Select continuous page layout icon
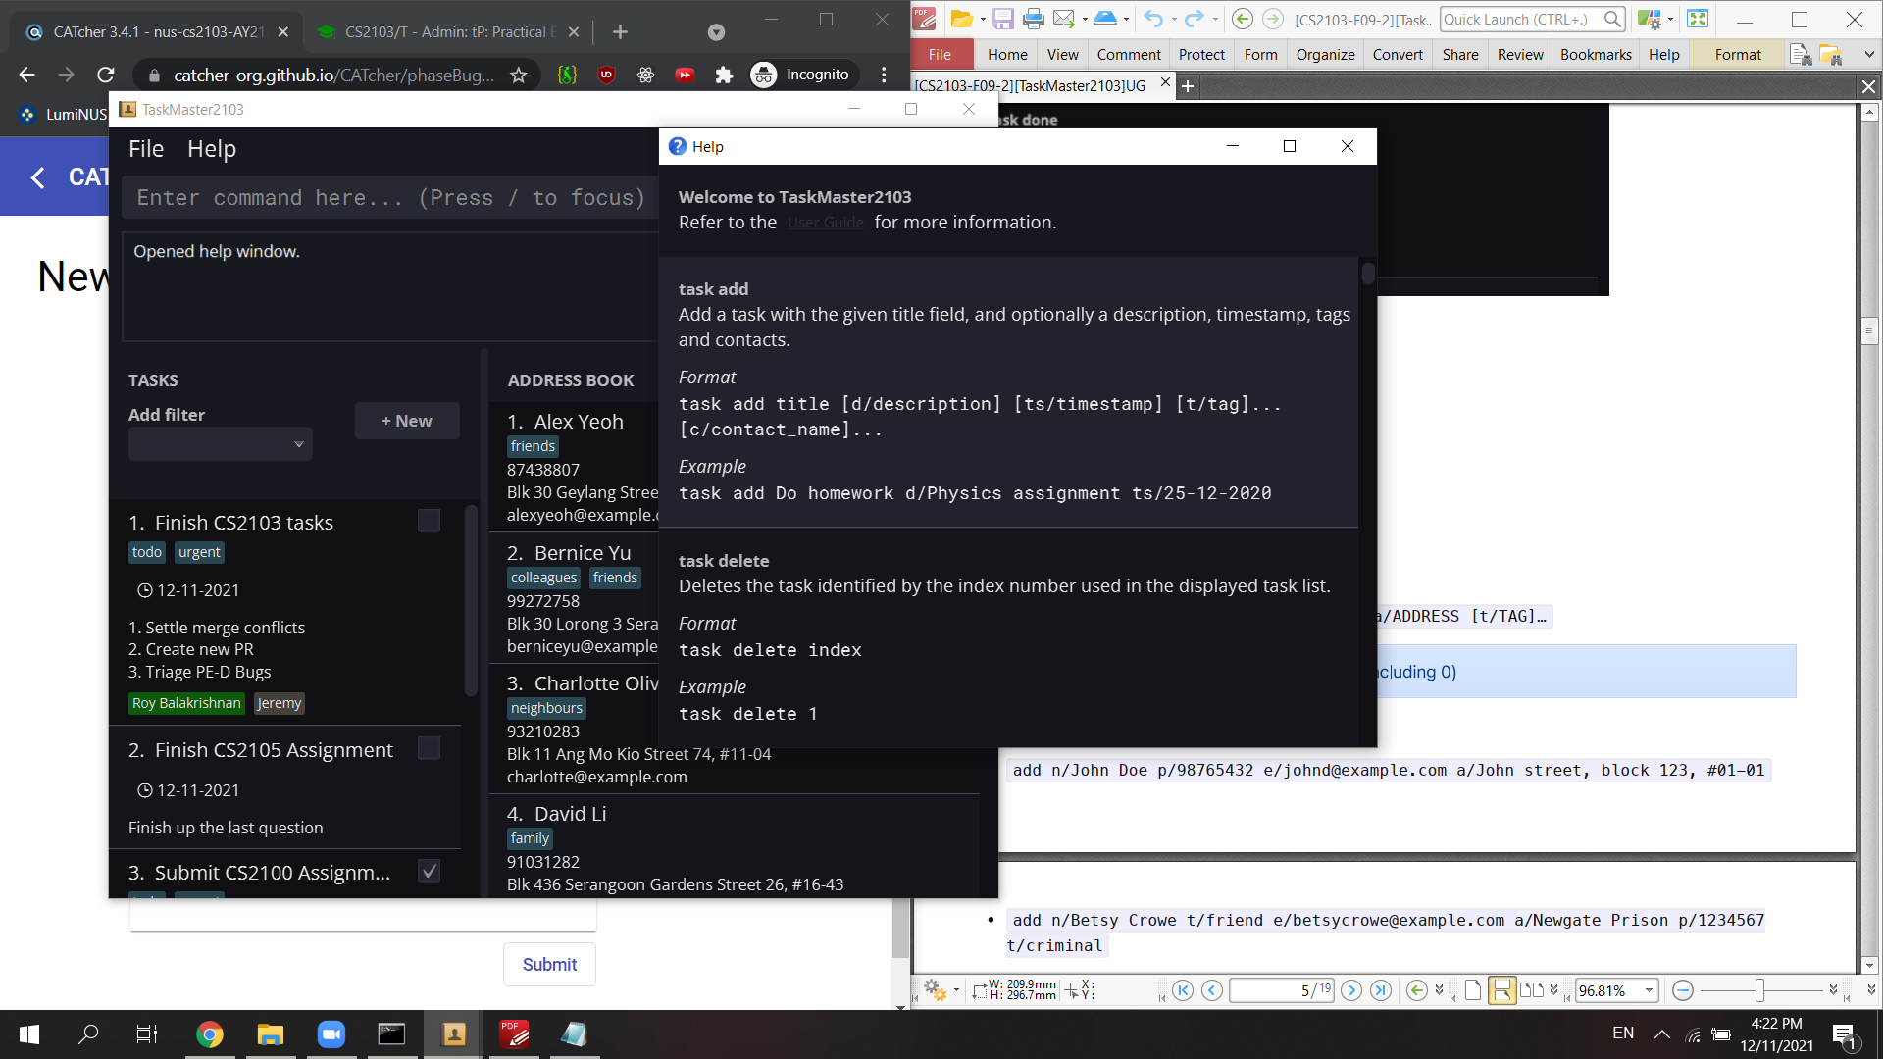 (x=1501, y=990)
